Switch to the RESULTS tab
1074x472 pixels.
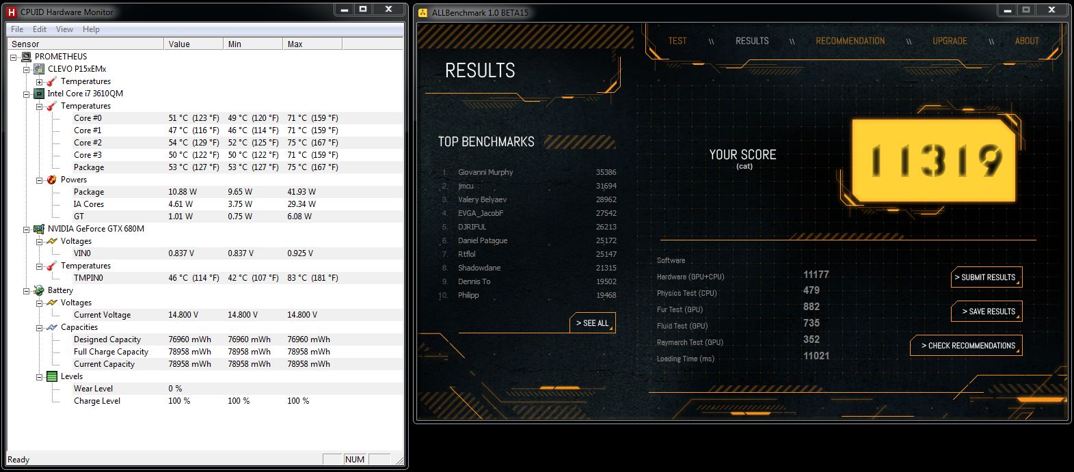coord(752,41)
